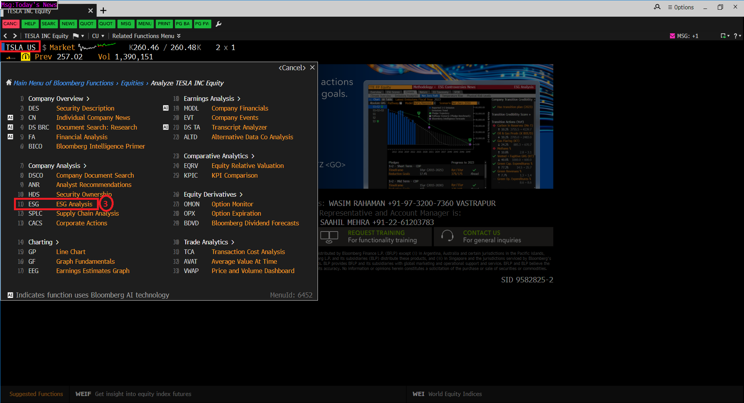Click the mini price sparkline chart

tap(97, 47)
